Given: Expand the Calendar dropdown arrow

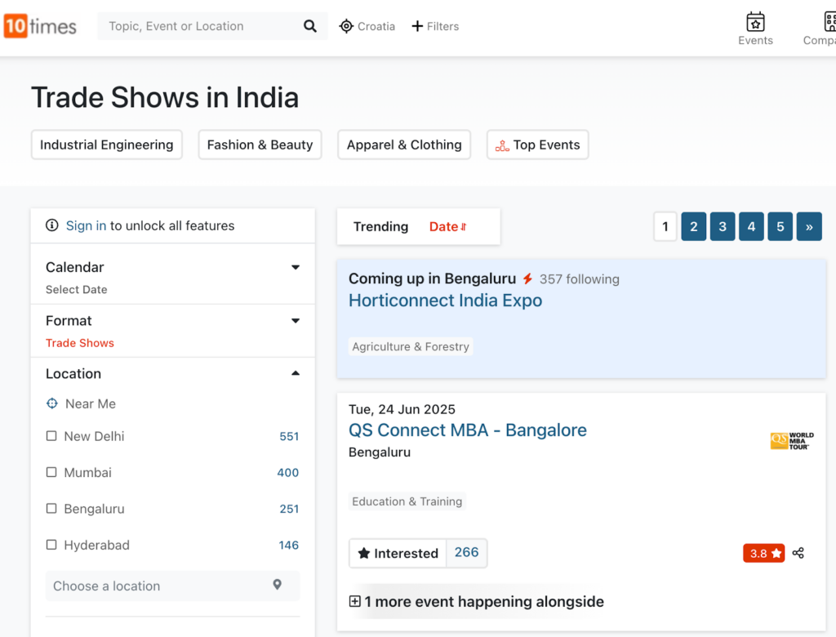Looking at the screenshot, I should 296,267.
